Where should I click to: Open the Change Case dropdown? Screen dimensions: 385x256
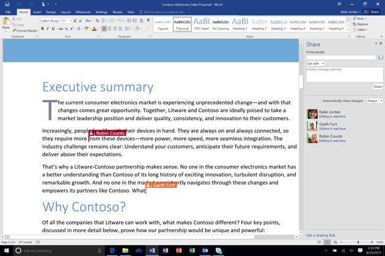[x=89, y=21]
